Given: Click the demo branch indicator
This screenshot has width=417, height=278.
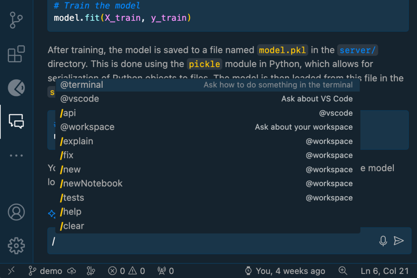Looking at the screenshot, I should pyautogui.click(x=45, y=271).
